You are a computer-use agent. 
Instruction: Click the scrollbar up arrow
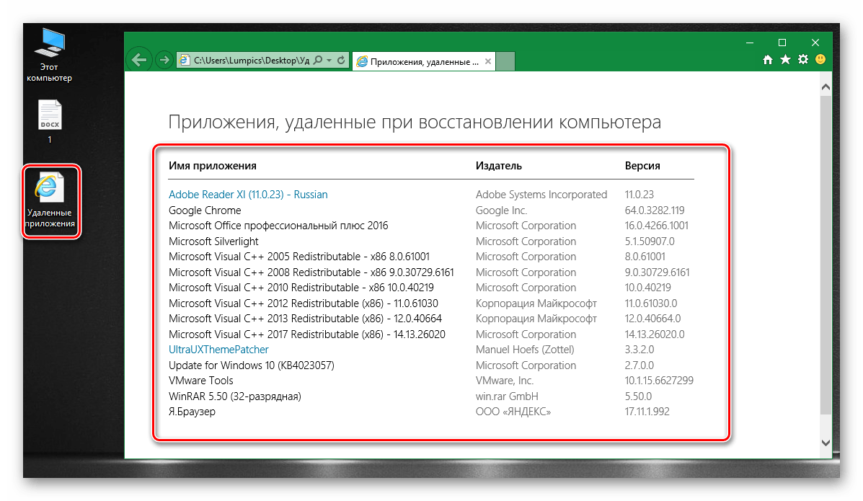826,87
